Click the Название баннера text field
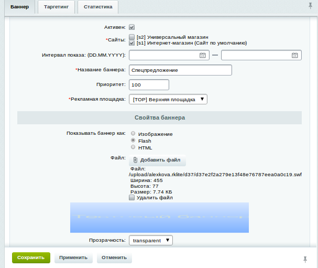 click(x=180, y=70)
